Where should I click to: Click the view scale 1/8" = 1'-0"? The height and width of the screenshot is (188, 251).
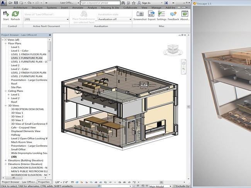pos(61,182)
